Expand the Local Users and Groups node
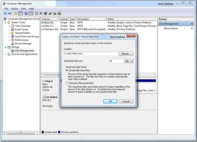This screenshot has height=142, width=197. (9, 37)
